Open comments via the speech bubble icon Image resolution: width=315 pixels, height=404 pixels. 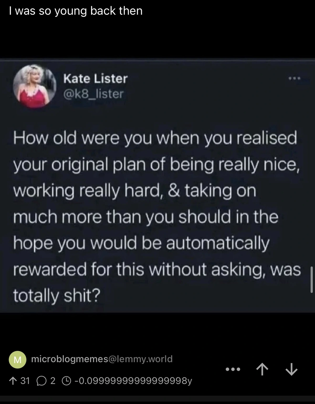[42, 381]
